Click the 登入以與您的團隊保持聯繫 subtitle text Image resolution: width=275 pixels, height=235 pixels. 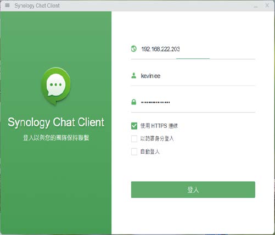click(56, 138)
